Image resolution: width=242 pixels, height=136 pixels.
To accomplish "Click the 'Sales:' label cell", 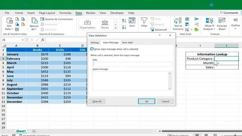I will [x=200, y=67].
